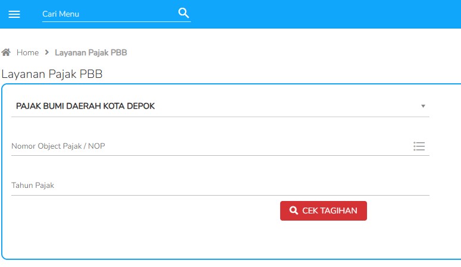This screenshot has height=267, width=461.
Task: Click Layanan Pajak PBB breadcrumb
Action: point(91,53)
